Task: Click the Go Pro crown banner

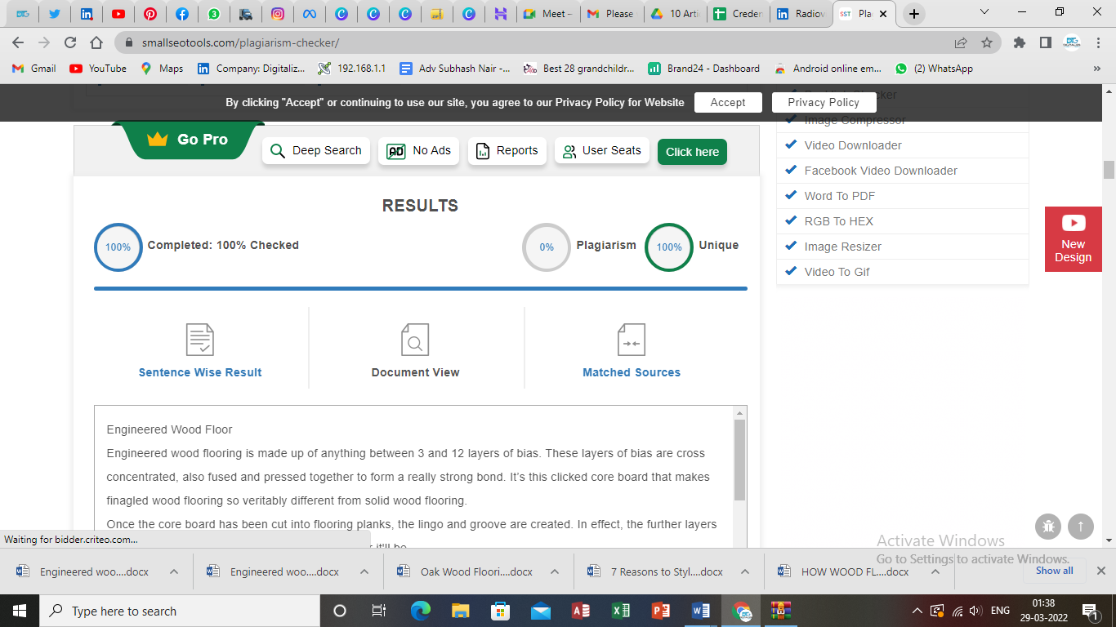Action: point(188,140)
